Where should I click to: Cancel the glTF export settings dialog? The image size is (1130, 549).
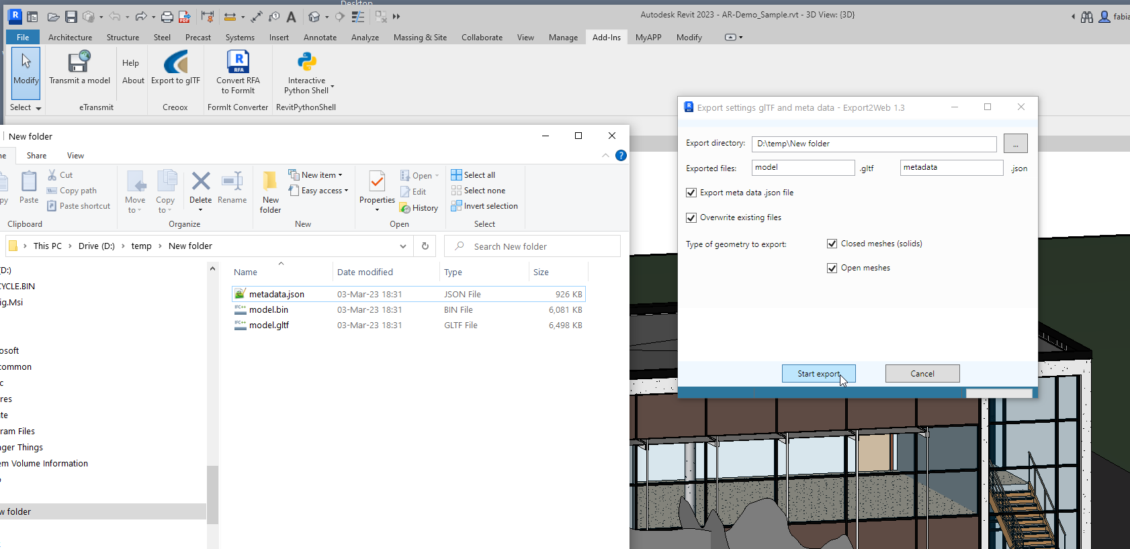point(922,374)
